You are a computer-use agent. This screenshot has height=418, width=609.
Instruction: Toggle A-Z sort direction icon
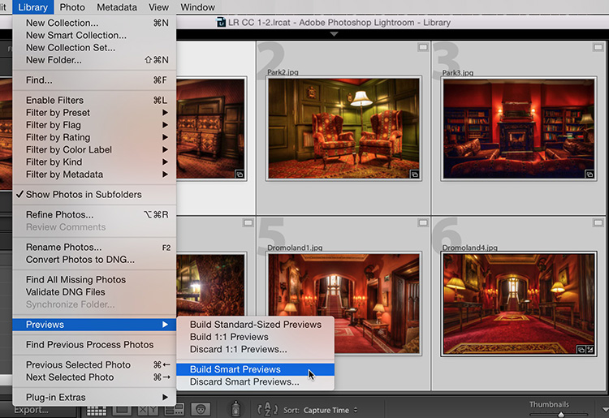tap(268, 409)
